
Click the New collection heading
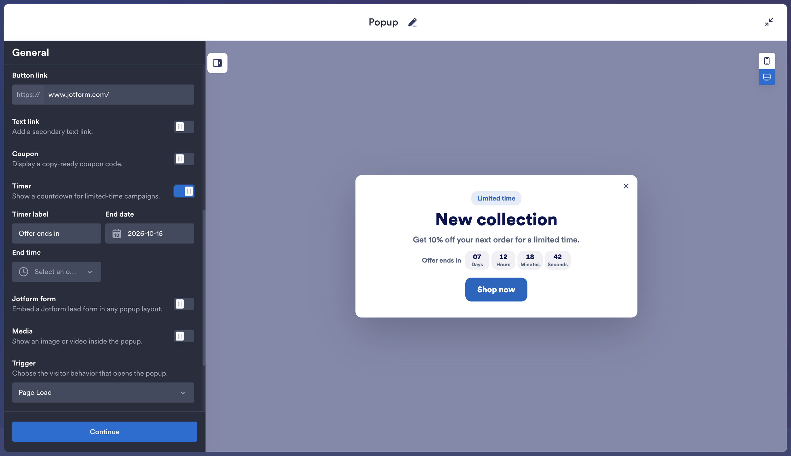496,219
